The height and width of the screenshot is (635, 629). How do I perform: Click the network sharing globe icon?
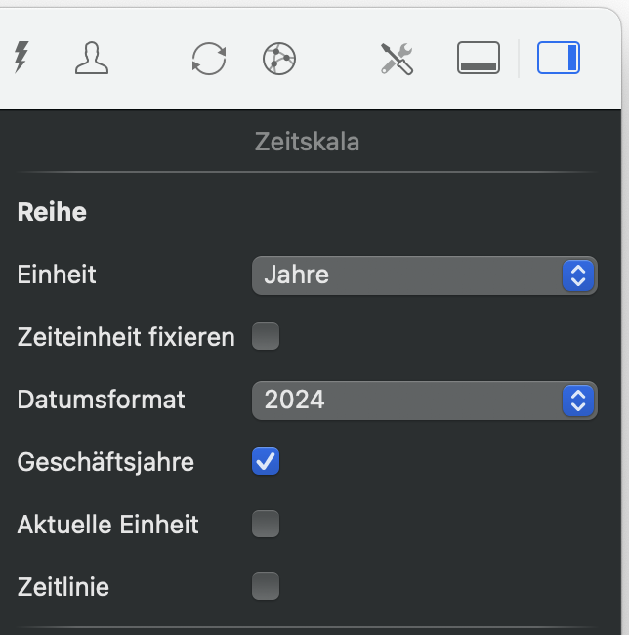pos(279,59)
